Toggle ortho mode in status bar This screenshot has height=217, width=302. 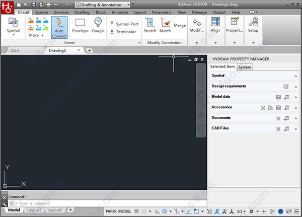[158, 211]
